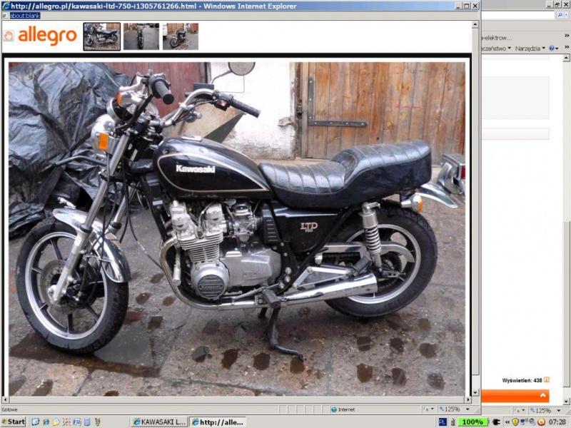571x428 pixels.
Task: Open the Windows Start menu
Action: tap(14, 422)
